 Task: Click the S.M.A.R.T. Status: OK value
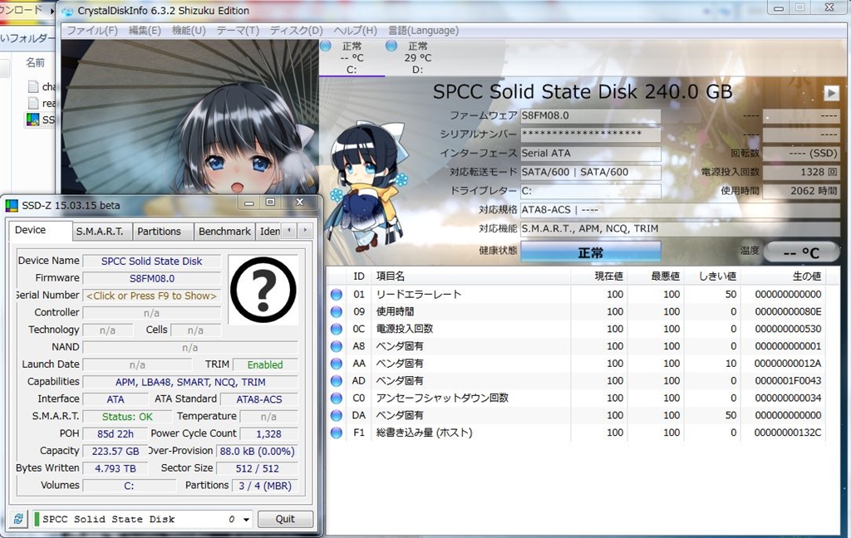[x=127, y=417]
